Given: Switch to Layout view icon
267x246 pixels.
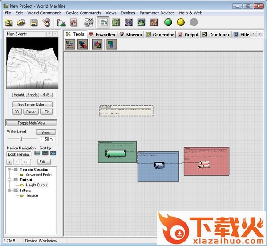Looking at the screenshot, I should 116,22.
